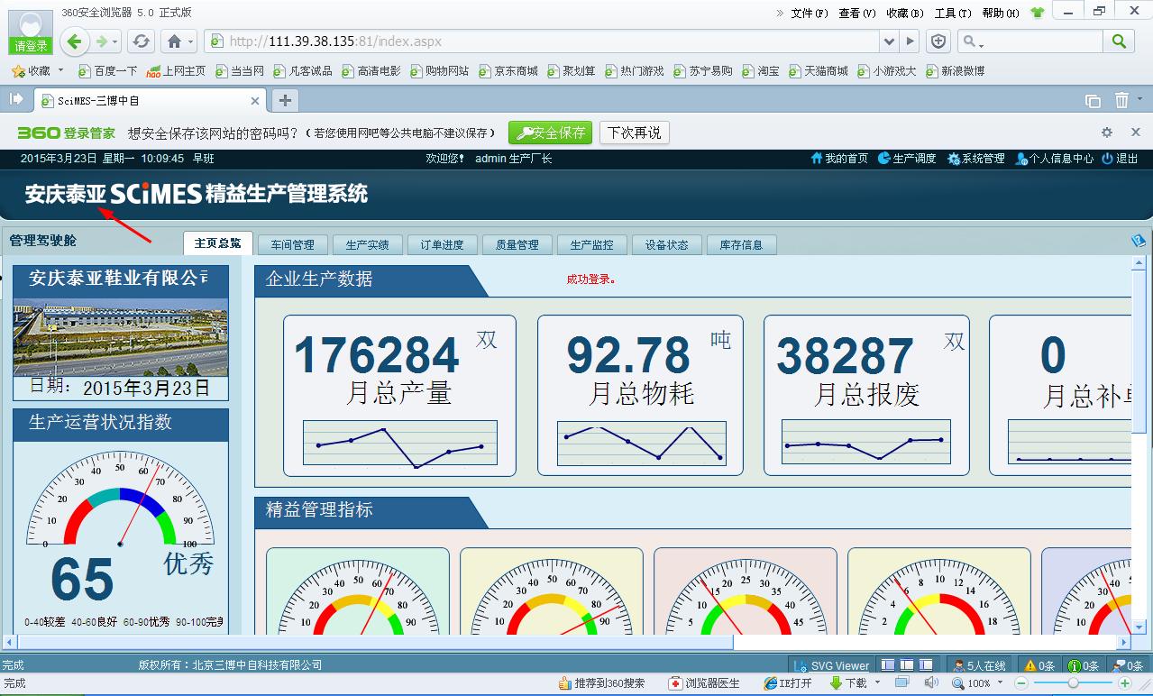Click the tab restore windows icon
The image size is (1153, 696).
coord(1093,101)
